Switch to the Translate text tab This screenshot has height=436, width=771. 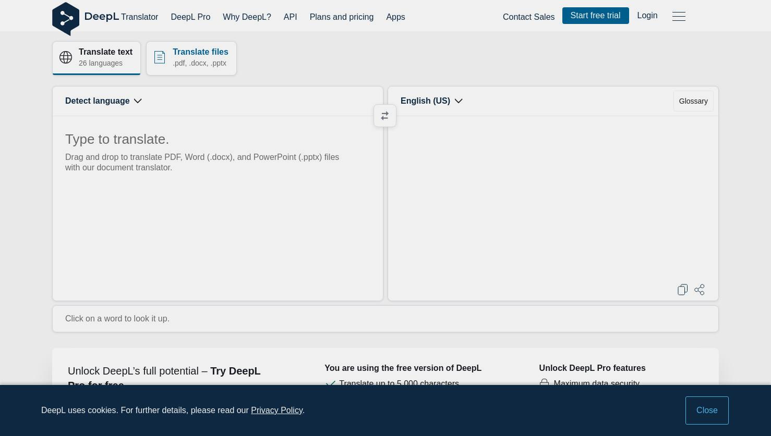point(97,58)
